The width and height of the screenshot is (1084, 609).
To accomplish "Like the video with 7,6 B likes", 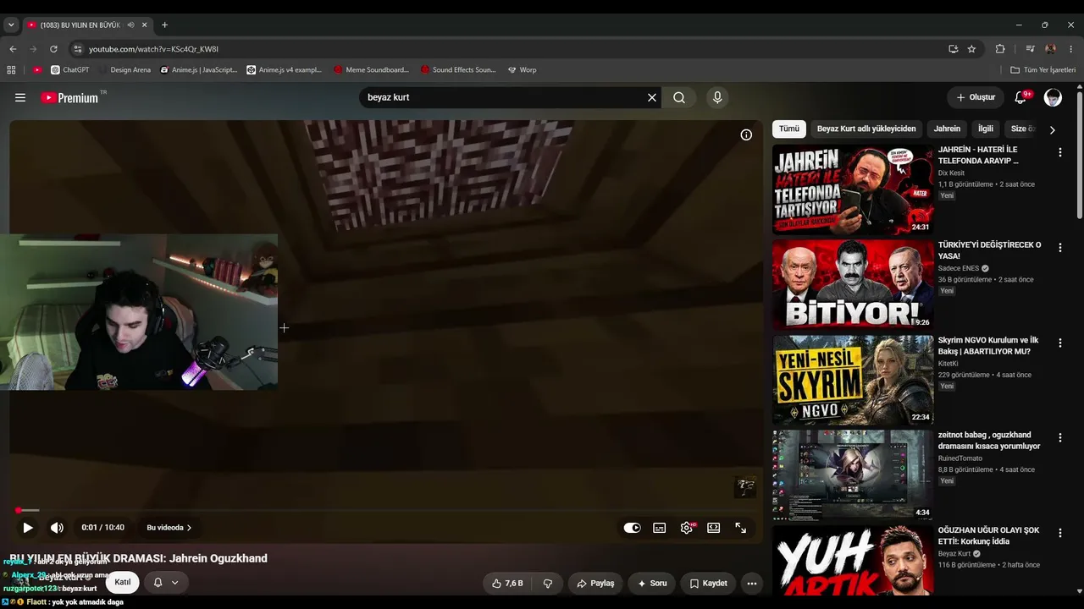I will (506, 584).
